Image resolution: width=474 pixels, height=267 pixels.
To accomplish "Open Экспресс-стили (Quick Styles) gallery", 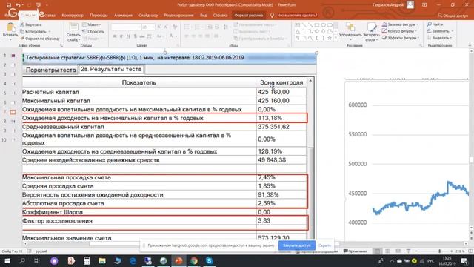I will pos(372,32).
